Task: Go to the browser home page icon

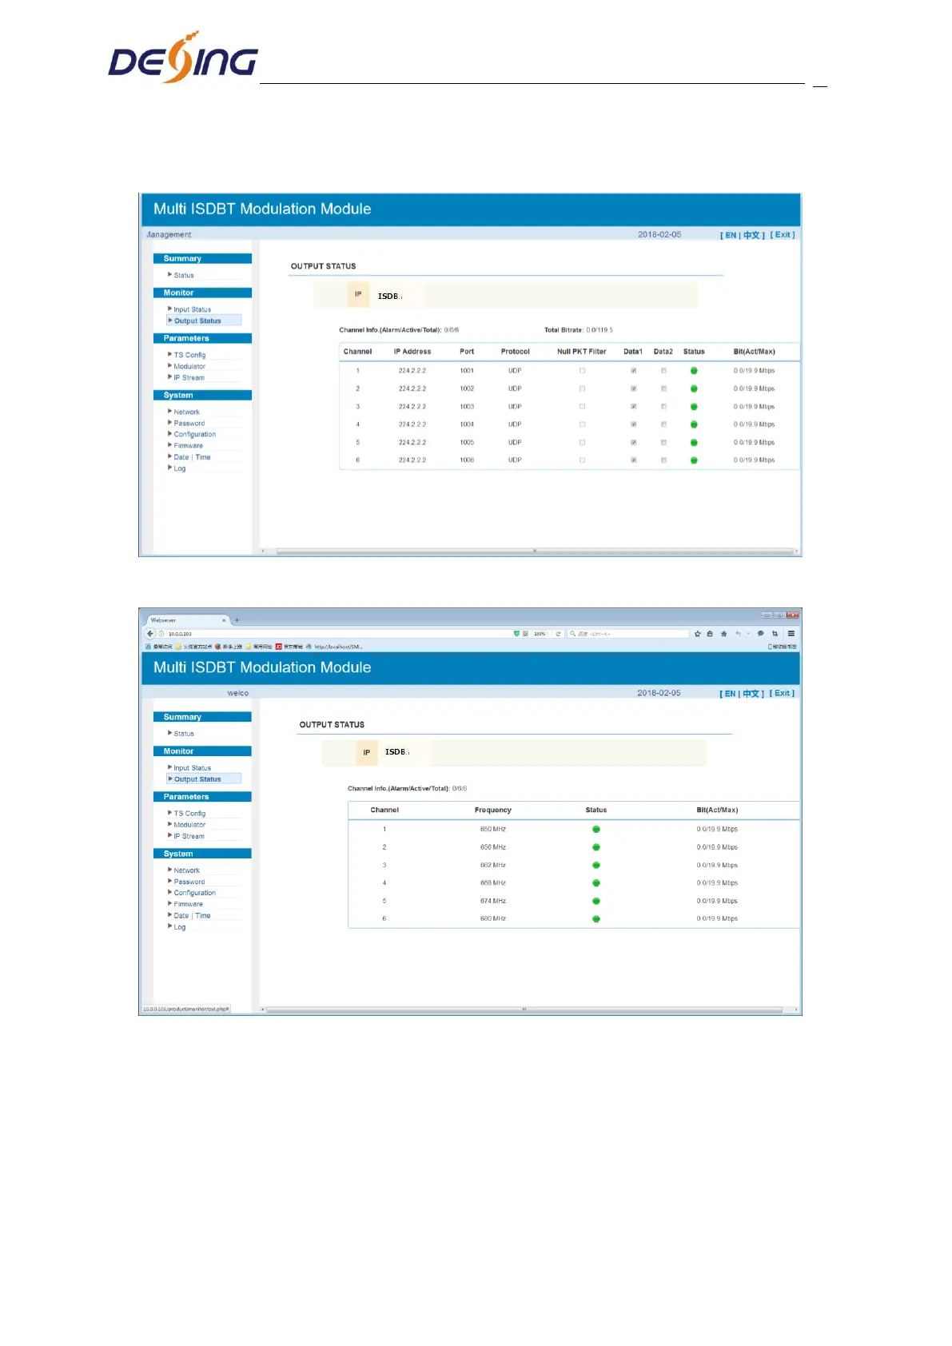Action: tap(723, 634)
